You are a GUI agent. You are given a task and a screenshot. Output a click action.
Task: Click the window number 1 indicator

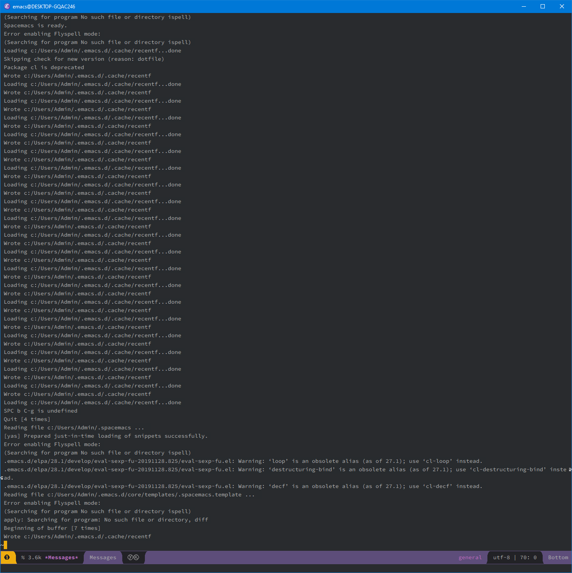coord(7,557)
